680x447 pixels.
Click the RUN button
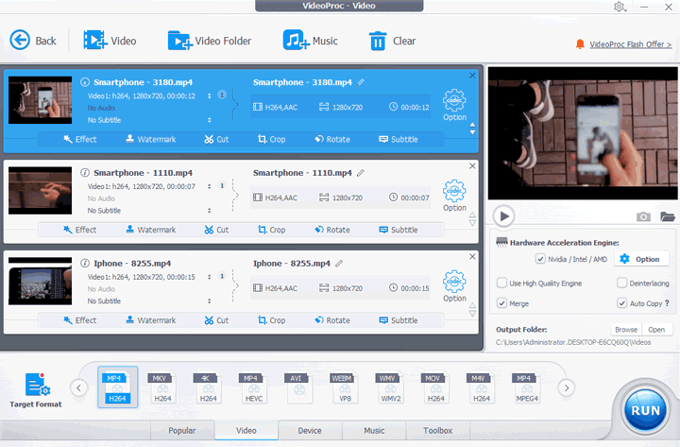coord(645,410)
